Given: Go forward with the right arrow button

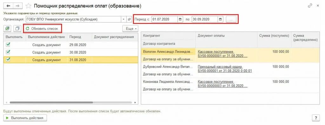Looking at the screenshot, I should [18, 6].
